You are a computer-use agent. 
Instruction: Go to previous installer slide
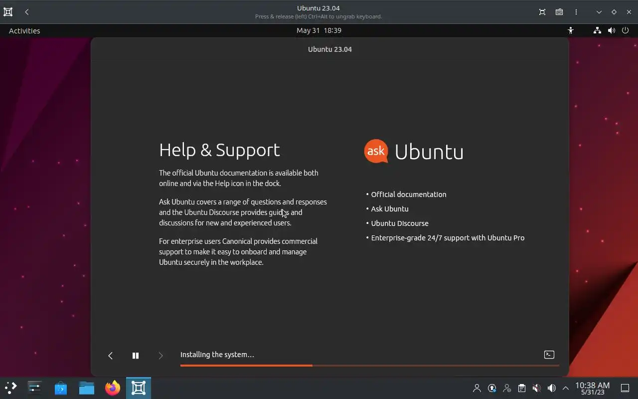click(111, 355)
